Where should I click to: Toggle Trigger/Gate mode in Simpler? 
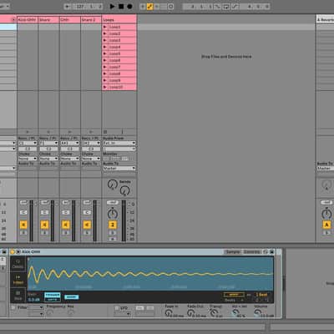click(x=53, y=297)
